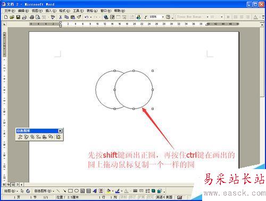Select the Lines category in AutoShapes palette
This screenshot has height=201, width=266.
20,137
